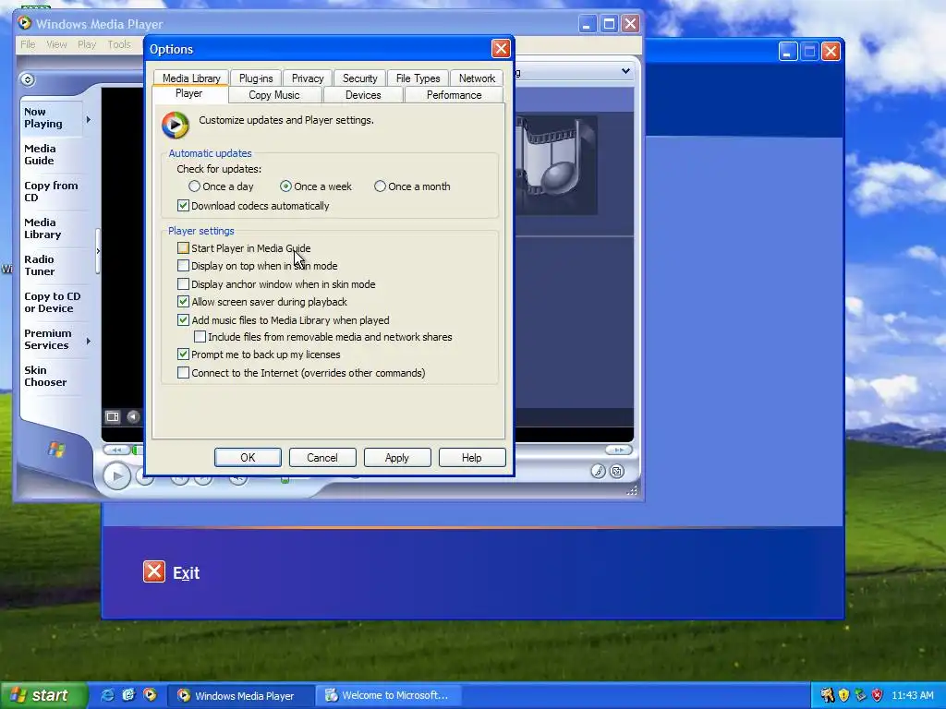The width and height of the screenshot is (946, 709).
Task: Click the previous visualization arrow icon
Action: [x=133, y=416]
